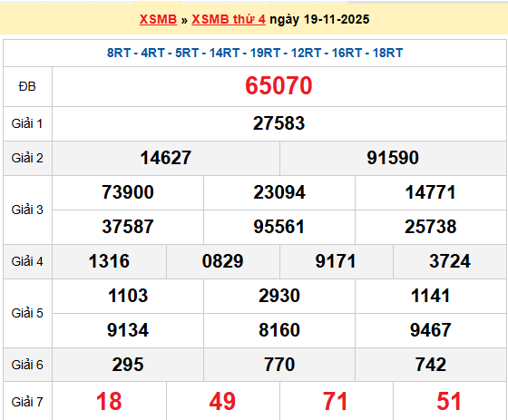Click the Giải 4 number 0829
The height and width of the screenshot is (420, 508).
[x=222, y=261]
